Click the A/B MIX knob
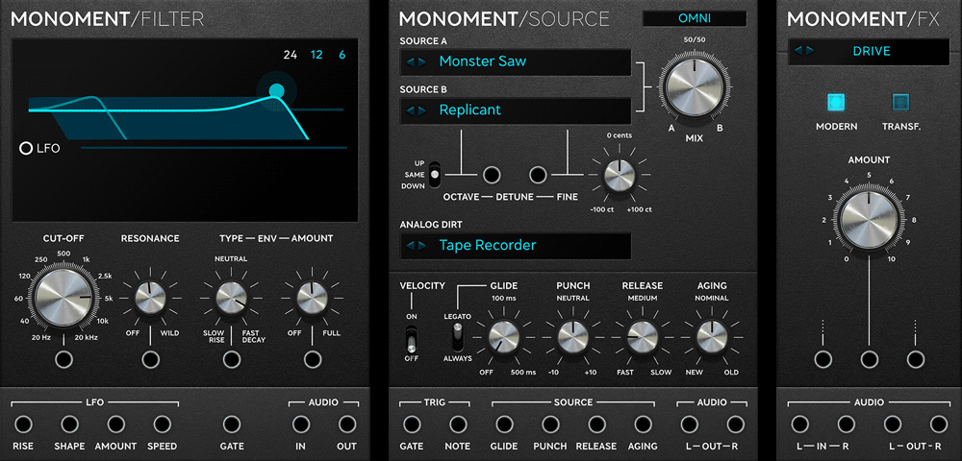 click(x=695, y=87)
